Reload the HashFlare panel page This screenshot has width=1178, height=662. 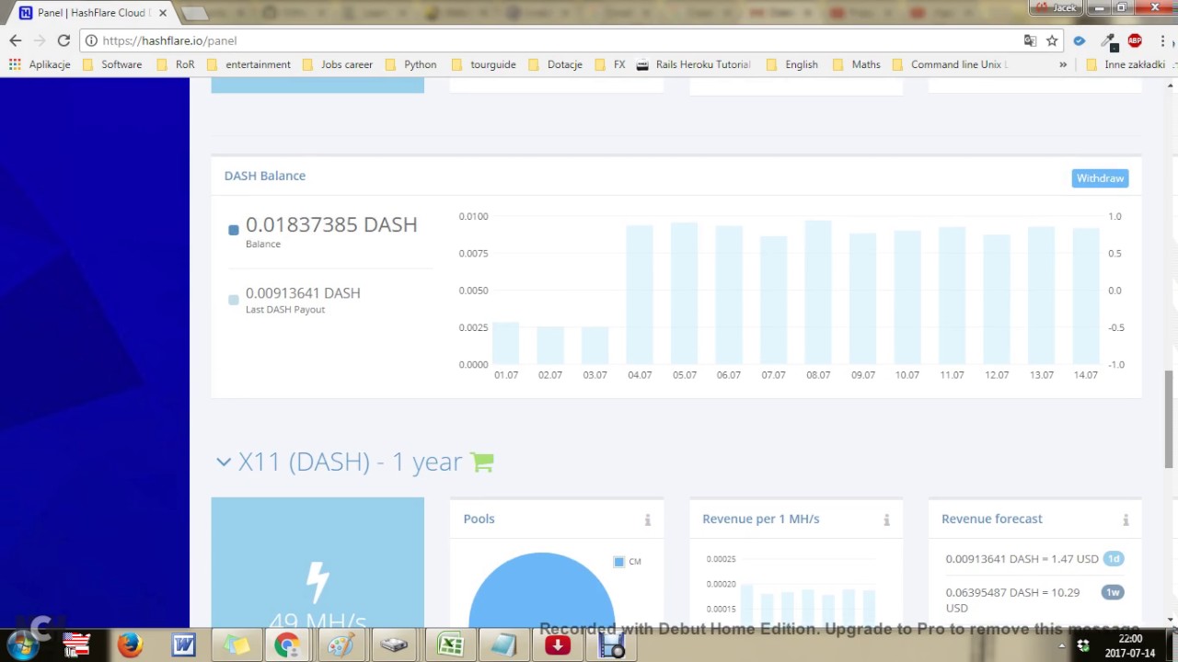[64, 40]
